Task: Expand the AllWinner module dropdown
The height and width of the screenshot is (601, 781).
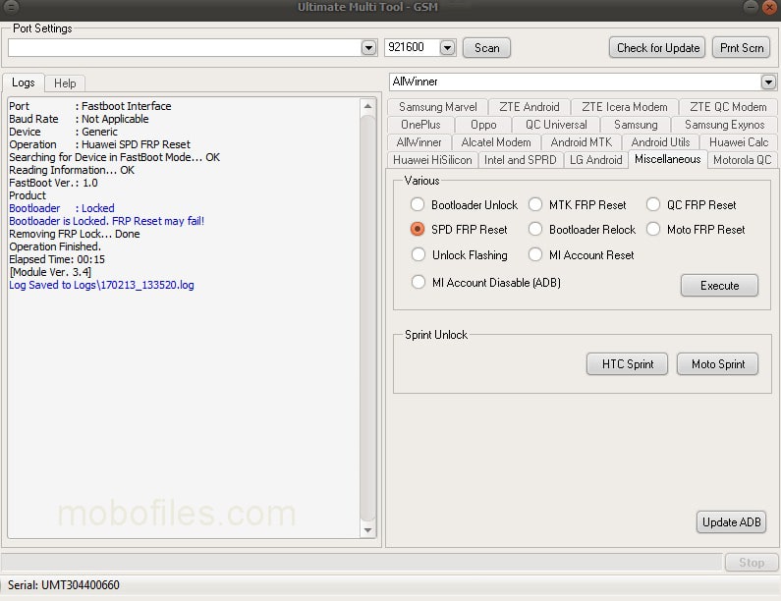Action: pos(768,82)
